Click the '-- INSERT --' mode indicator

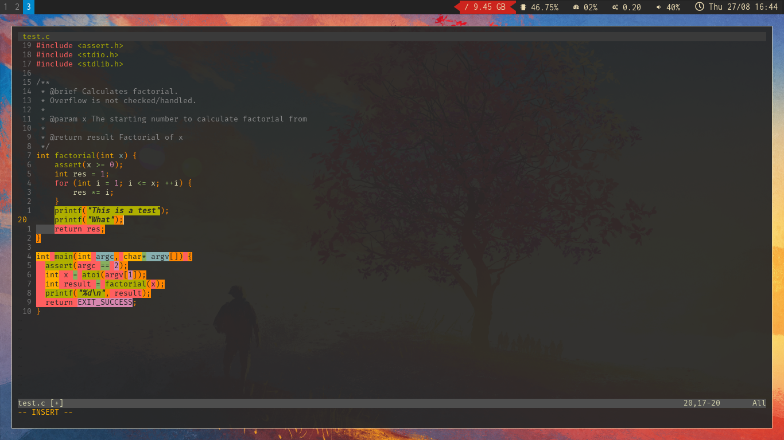coord(44,412)
